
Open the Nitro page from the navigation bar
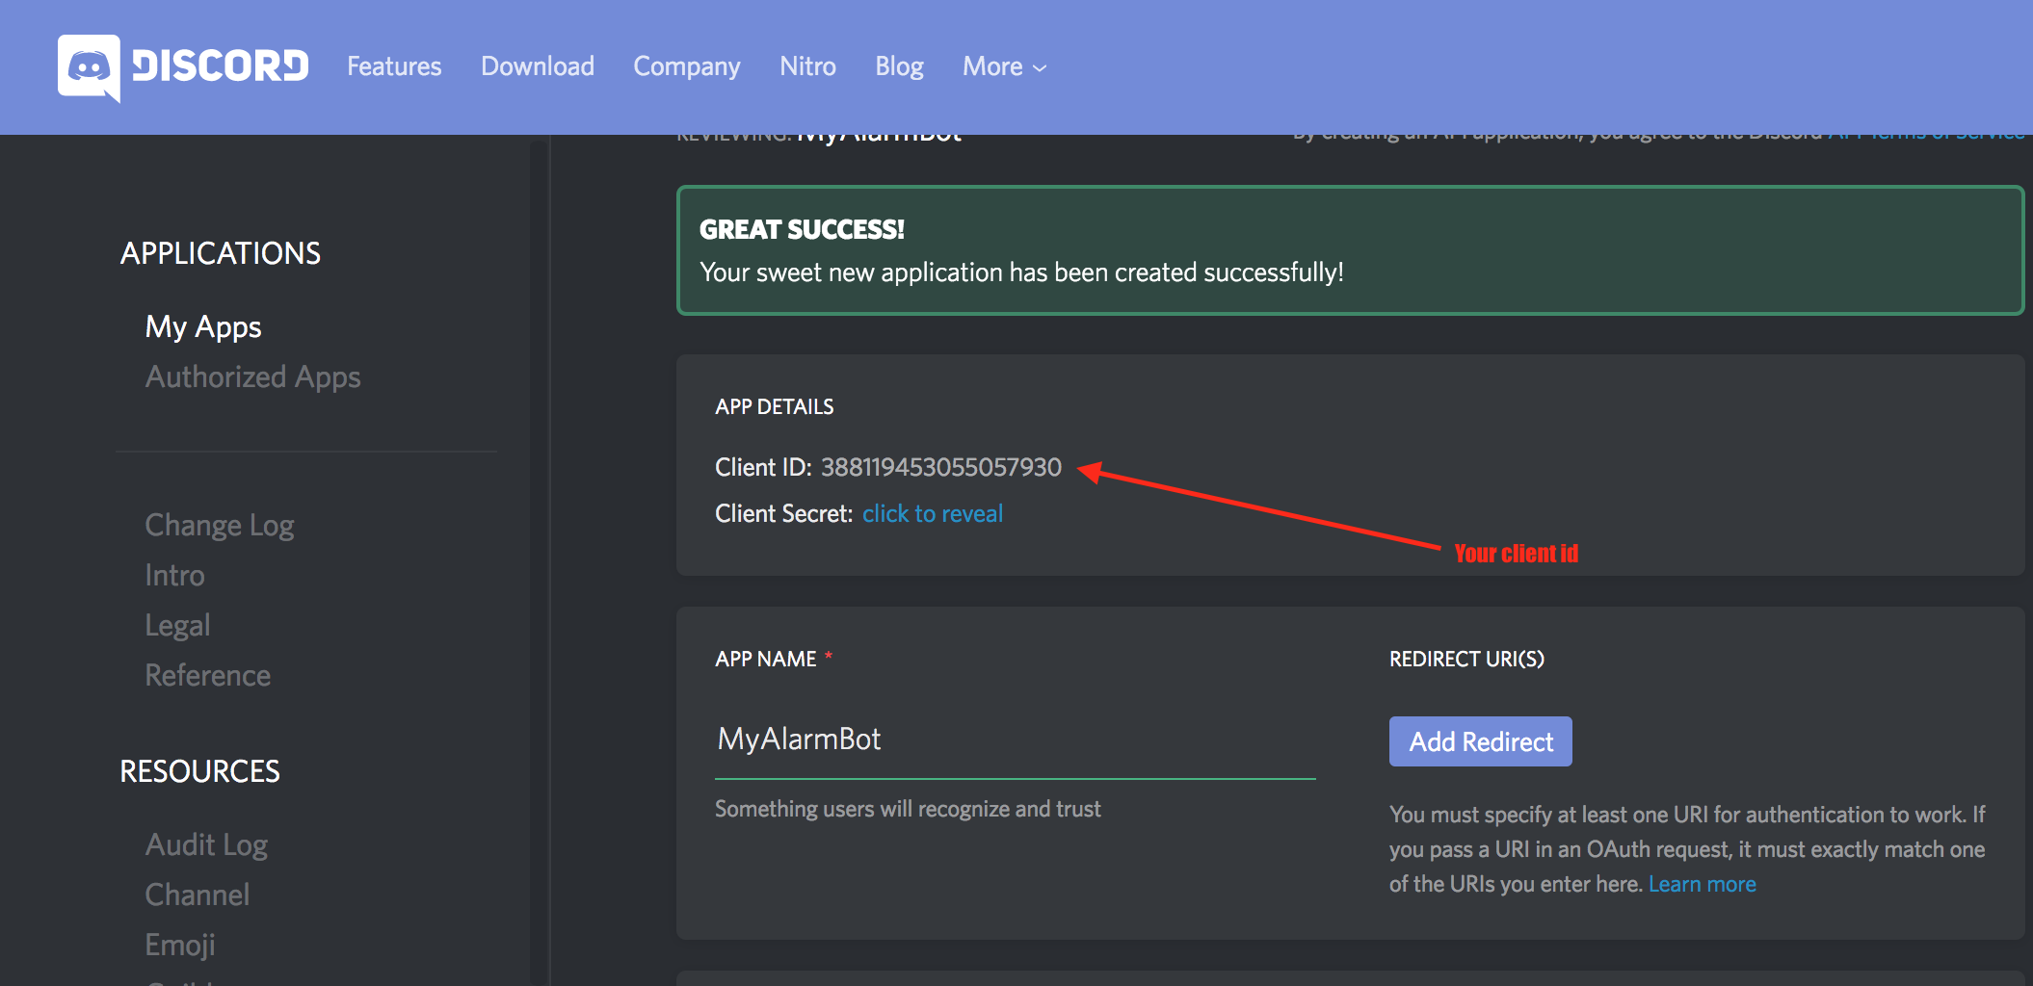pyautogui.click(x=807, y=66)
